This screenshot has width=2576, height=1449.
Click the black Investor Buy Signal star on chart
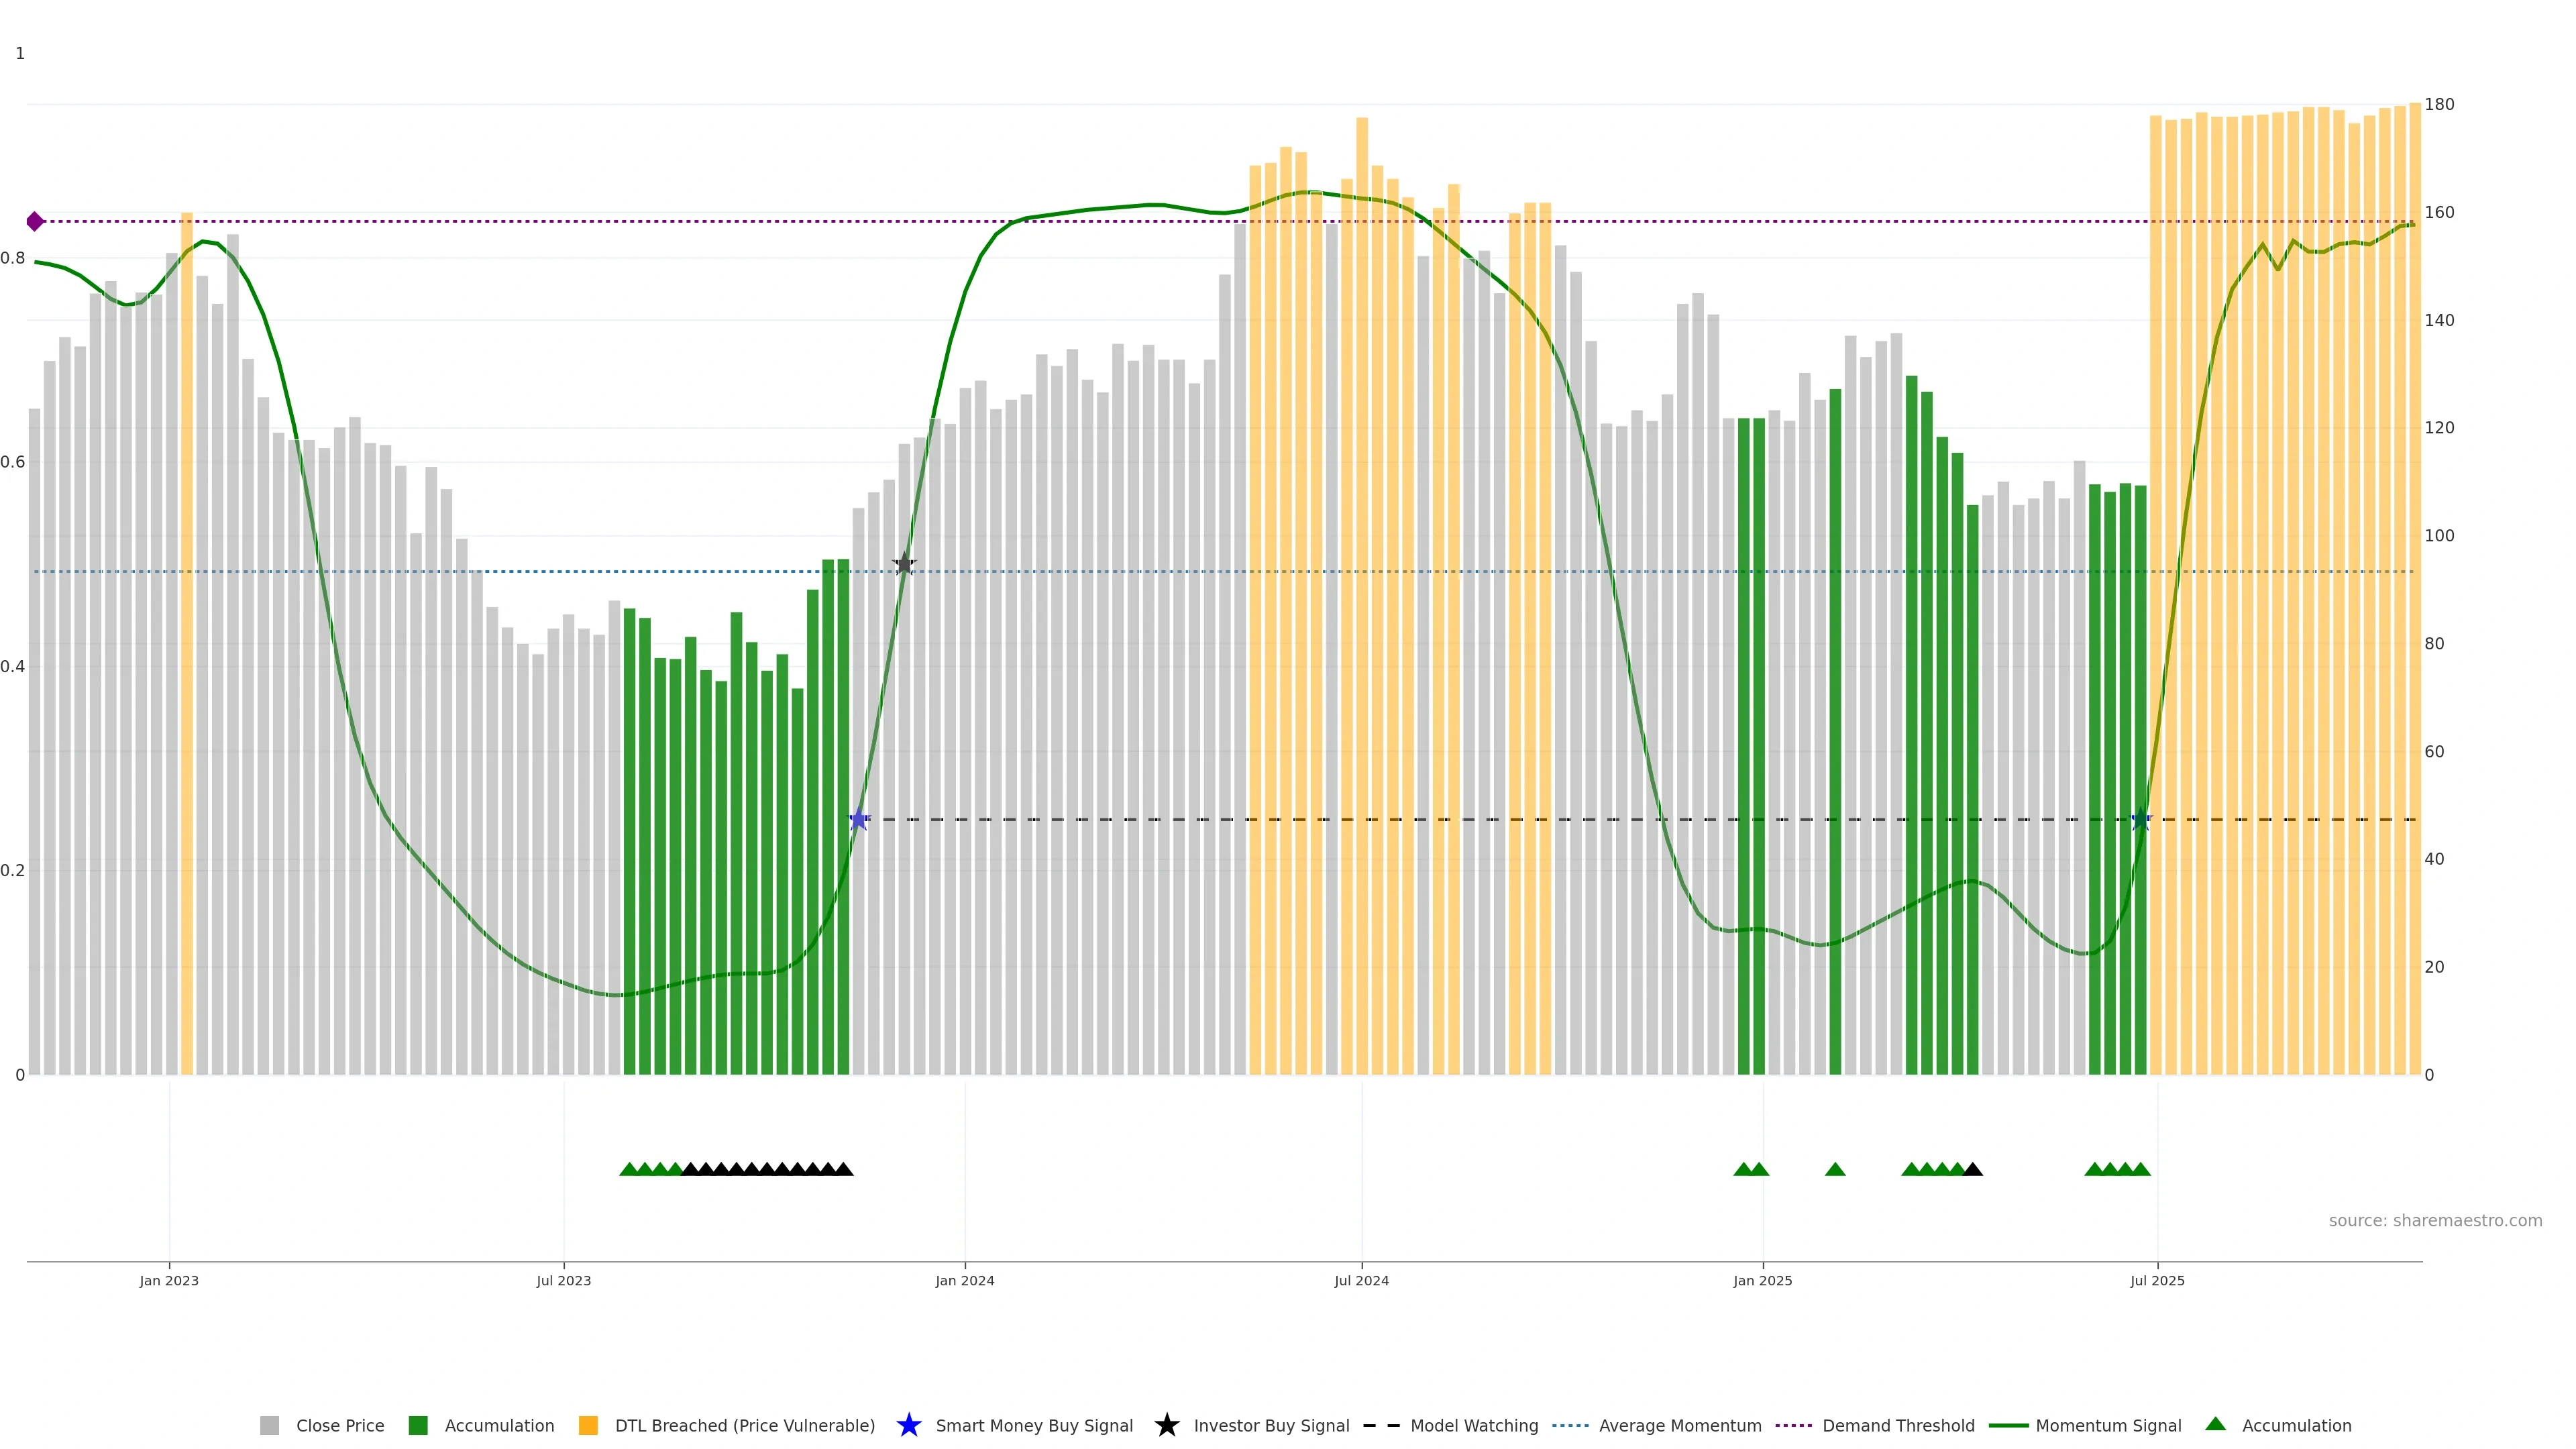click(904, 564)
